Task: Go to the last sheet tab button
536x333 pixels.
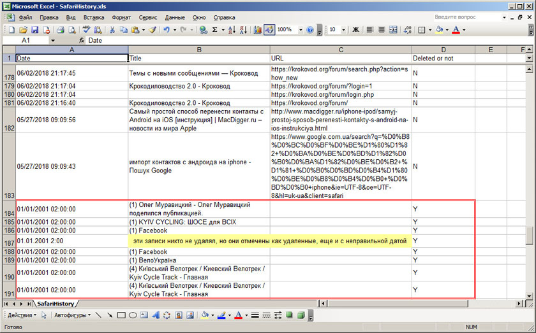Action: pyautogui.click(x=29, y=303)
